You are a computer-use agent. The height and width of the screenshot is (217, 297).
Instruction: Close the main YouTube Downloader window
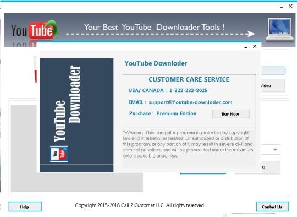click(x=290, y=6)
